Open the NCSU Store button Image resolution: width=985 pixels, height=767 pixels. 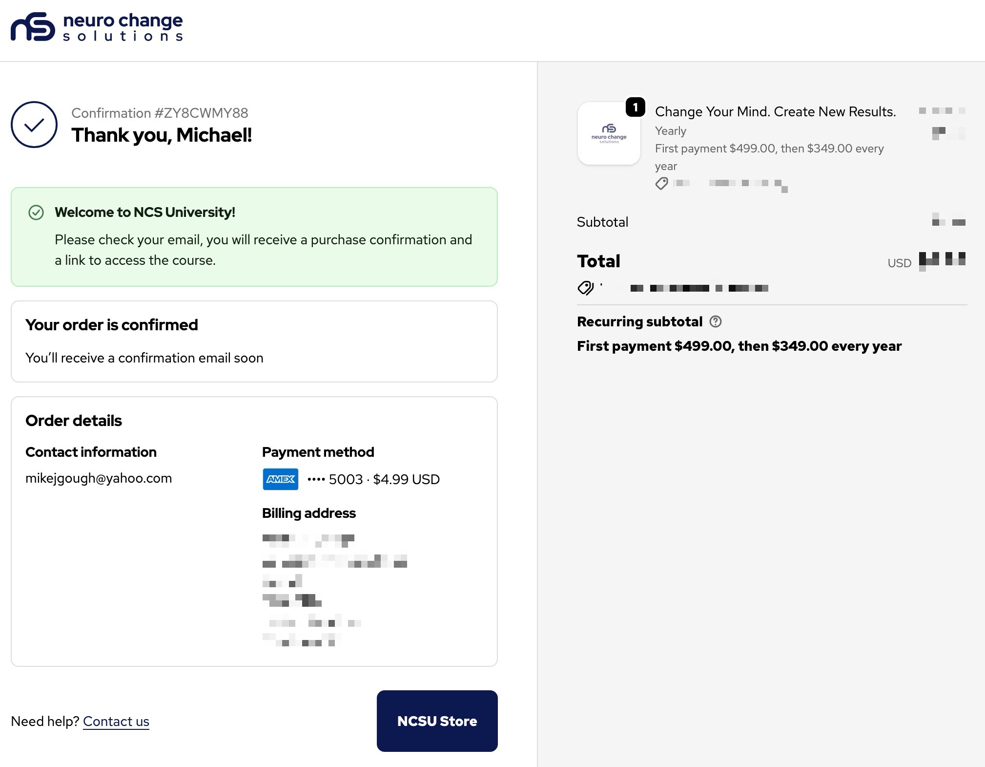click(x=437, y=721)
